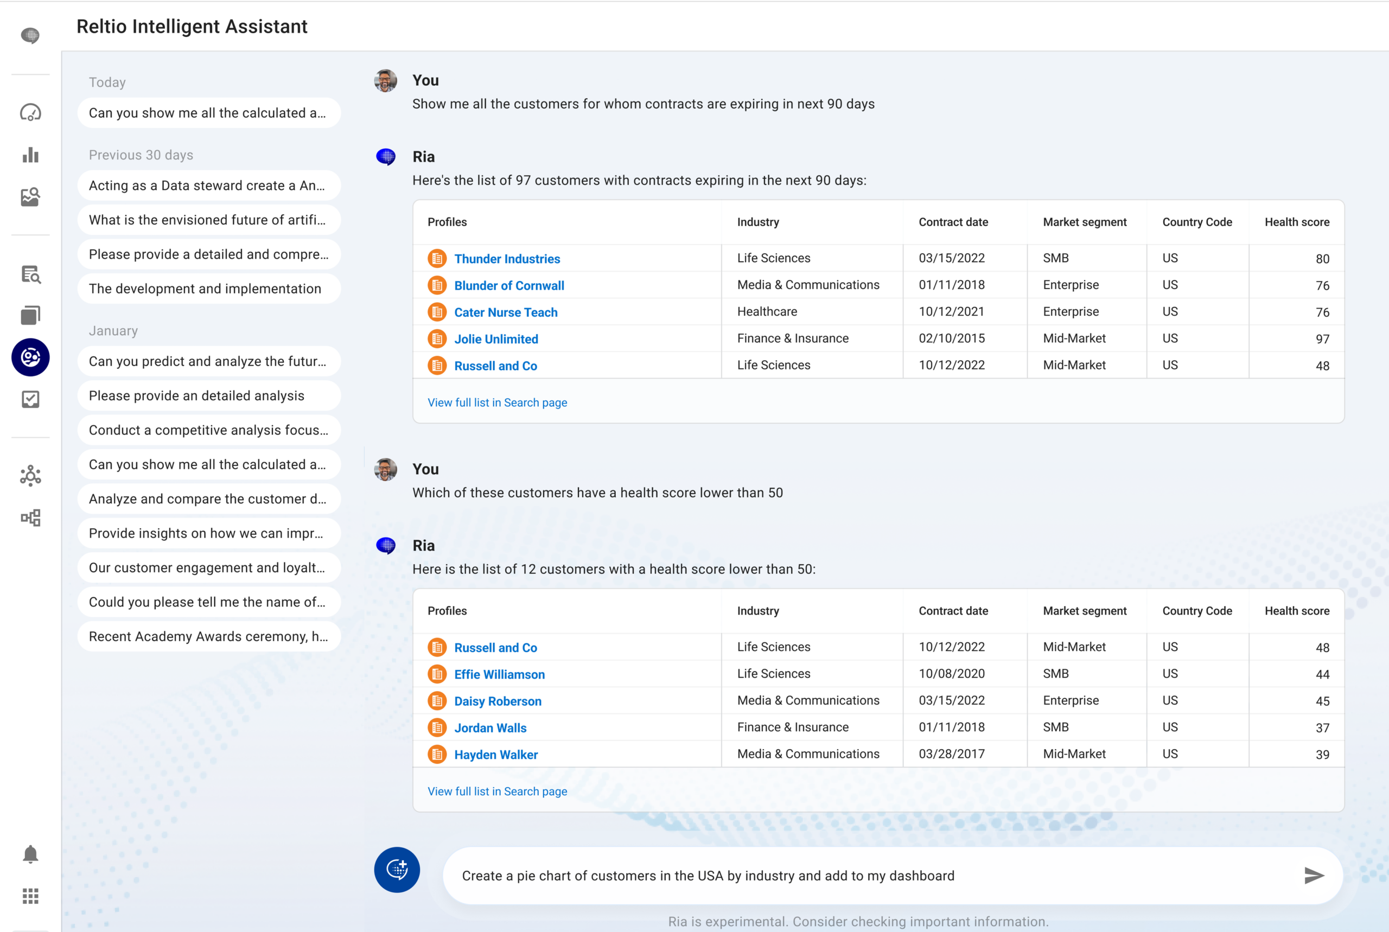Open Acting as a Data steward conversation

[x=208, y=185]
